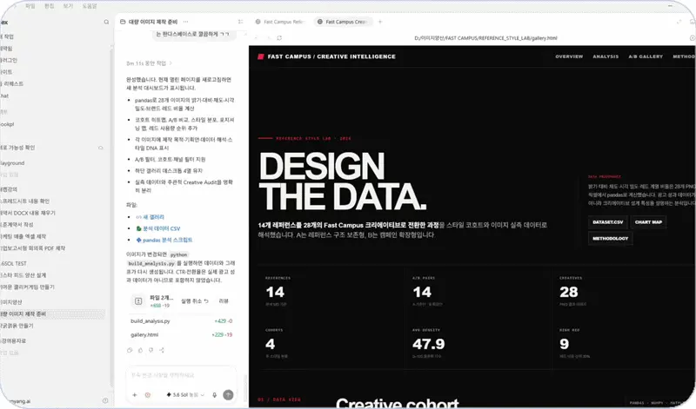Click the file changes icon in the summary card
Viewport: 696px width, 409px height.
[x=138, y=301]
